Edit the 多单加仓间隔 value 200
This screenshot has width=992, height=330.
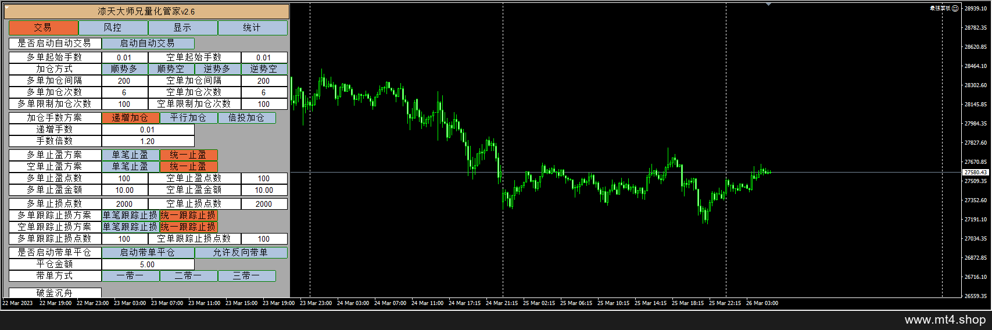tap(125, 80)
